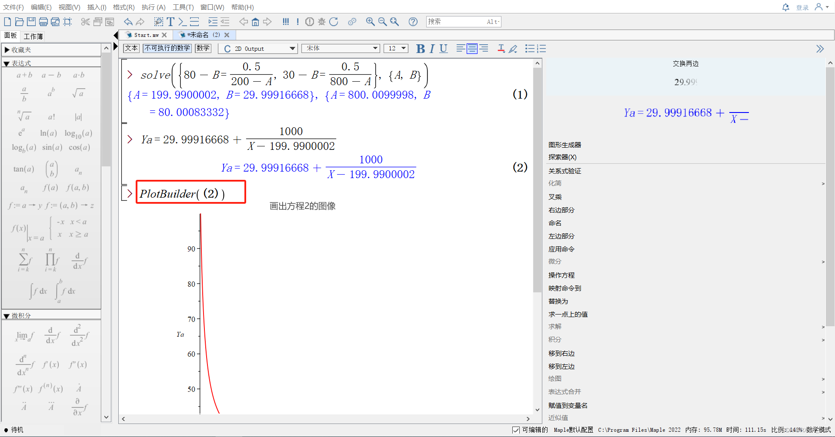Zoom in on the worksheet
835x437 pixels.
pos(370,22)
